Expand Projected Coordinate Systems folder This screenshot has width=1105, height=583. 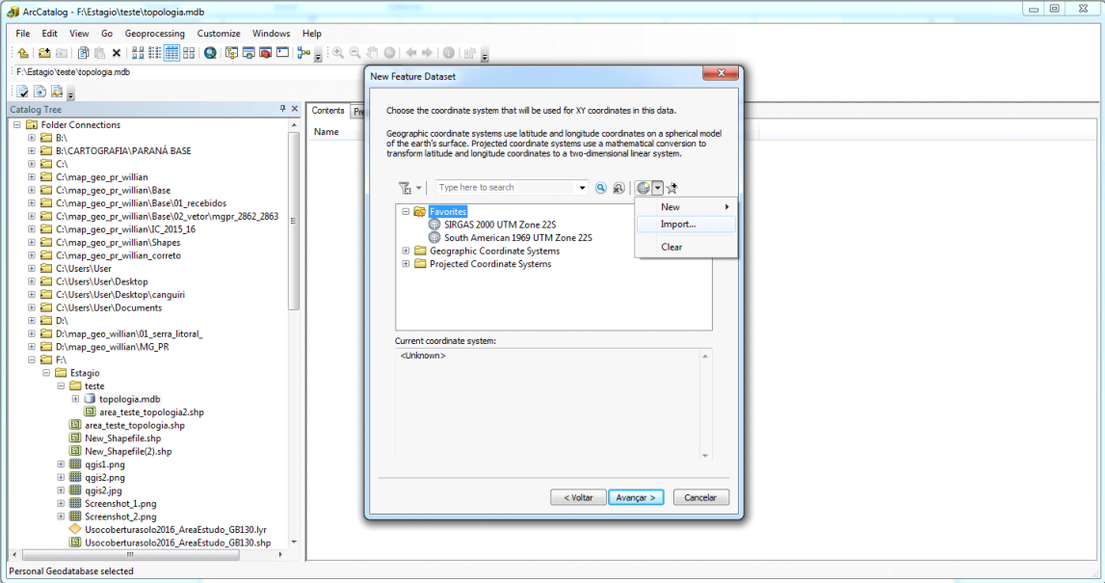click(x=406, y=264)
